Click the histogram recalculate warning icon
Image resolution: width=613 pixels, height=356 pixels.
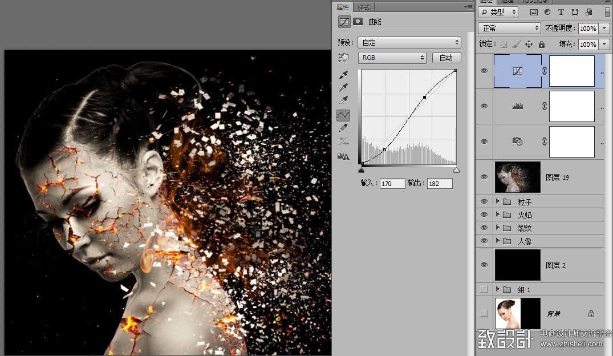tap(343, 156)
